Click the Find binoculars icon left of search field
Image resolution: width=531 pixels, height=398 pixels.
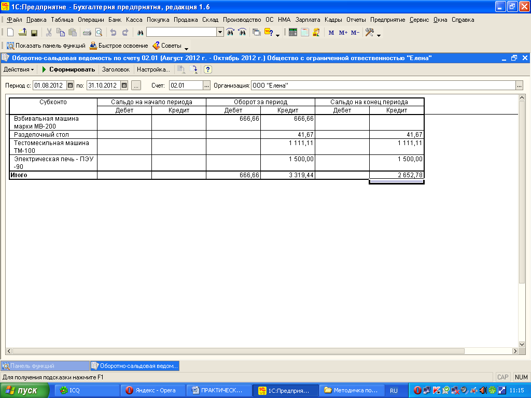(140, 33)
